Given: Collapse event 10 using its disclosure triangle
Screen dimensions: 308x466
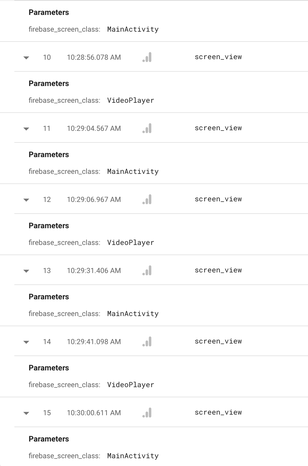Looking at the screenshot, I should tap(26, 58).
